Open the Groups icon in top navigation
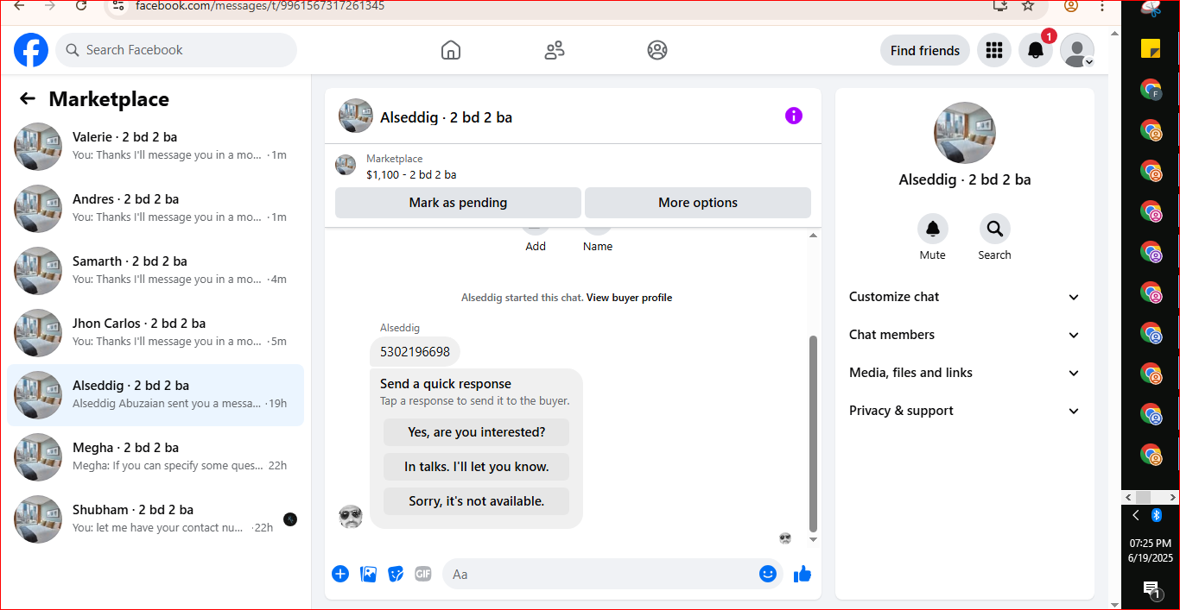1180x610 pixels. [x=657, y=50]
